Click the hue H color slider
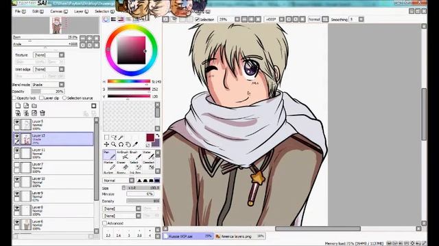439x246 pixels. tap(129, 81)
